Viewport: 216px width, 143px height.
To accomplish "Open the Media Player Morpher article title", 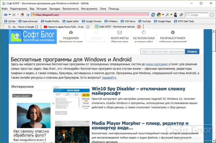I will click(x=140, y=125).
